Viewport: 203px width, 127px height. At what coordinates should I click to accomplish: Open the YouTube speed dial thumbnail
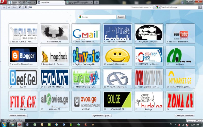click(180, 34)
